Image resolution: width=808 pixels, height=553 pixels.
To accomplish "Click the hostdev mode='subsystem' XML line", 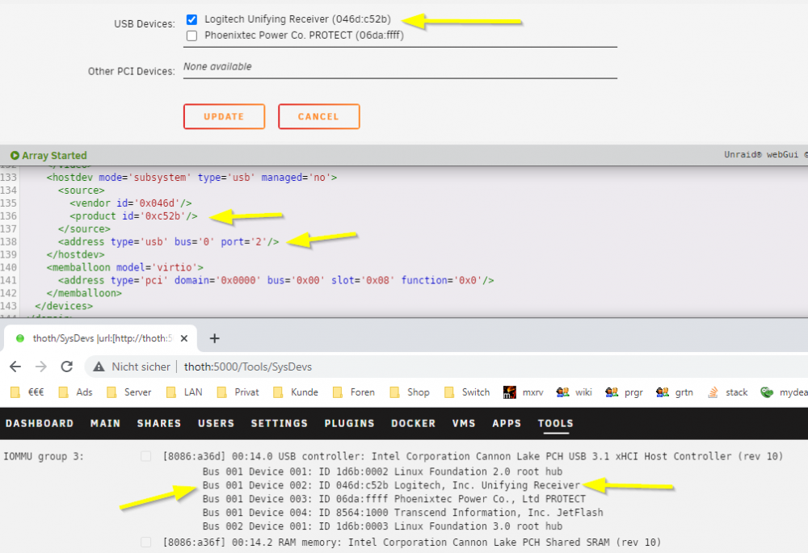I will coord(191,177).
